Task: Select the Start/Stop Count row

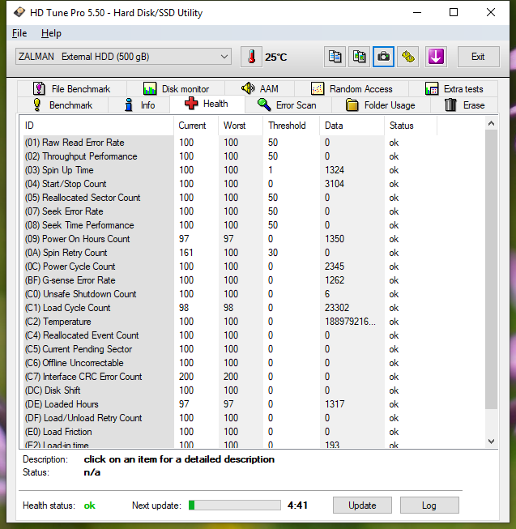Action: [229, 184]
